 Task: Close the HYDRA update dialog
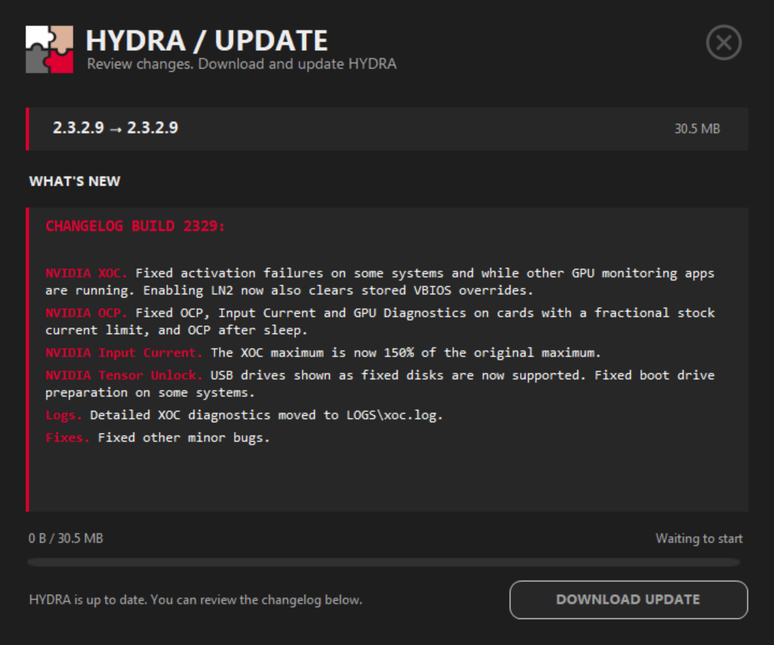coord(724,42)
